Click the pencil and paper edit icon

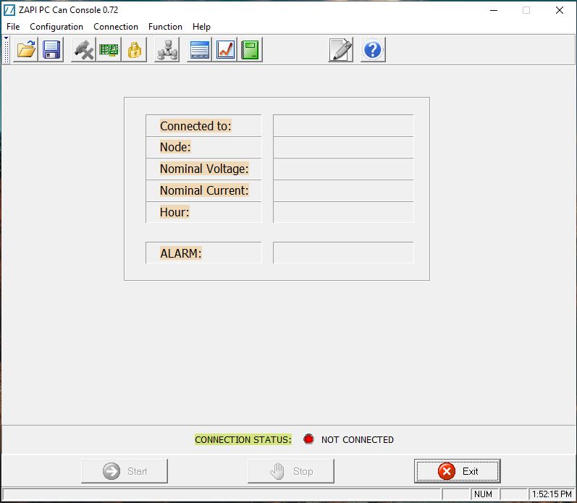341,50
